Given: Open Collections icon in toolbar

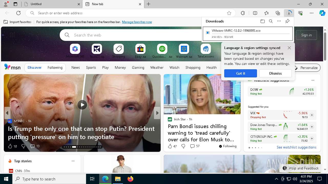Looking at the screenshot, I should pyautogui.click(x=278, y=13).
